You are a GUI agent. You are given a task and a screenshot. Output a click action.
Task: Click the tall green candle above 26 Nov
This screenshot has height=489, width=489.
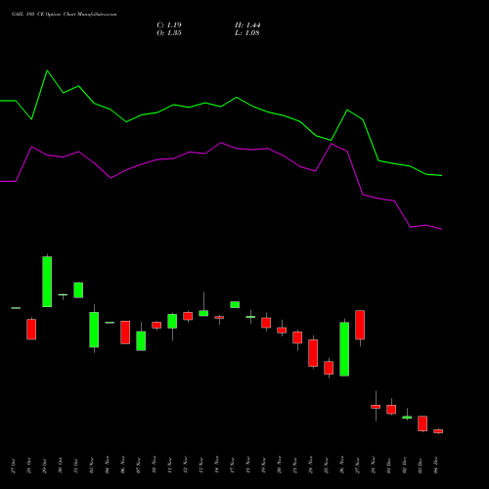pos(344,349)
